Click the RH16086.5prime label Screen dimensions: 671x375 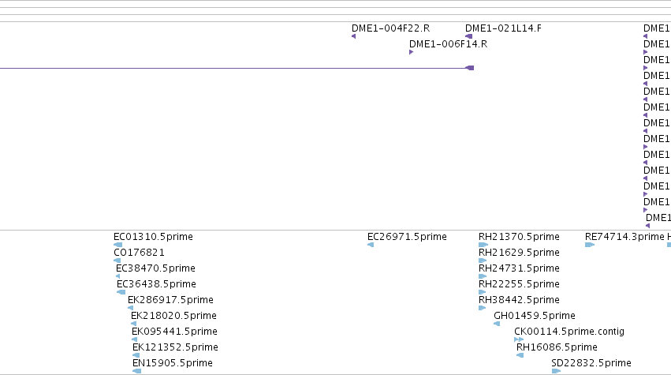[557, 347]
